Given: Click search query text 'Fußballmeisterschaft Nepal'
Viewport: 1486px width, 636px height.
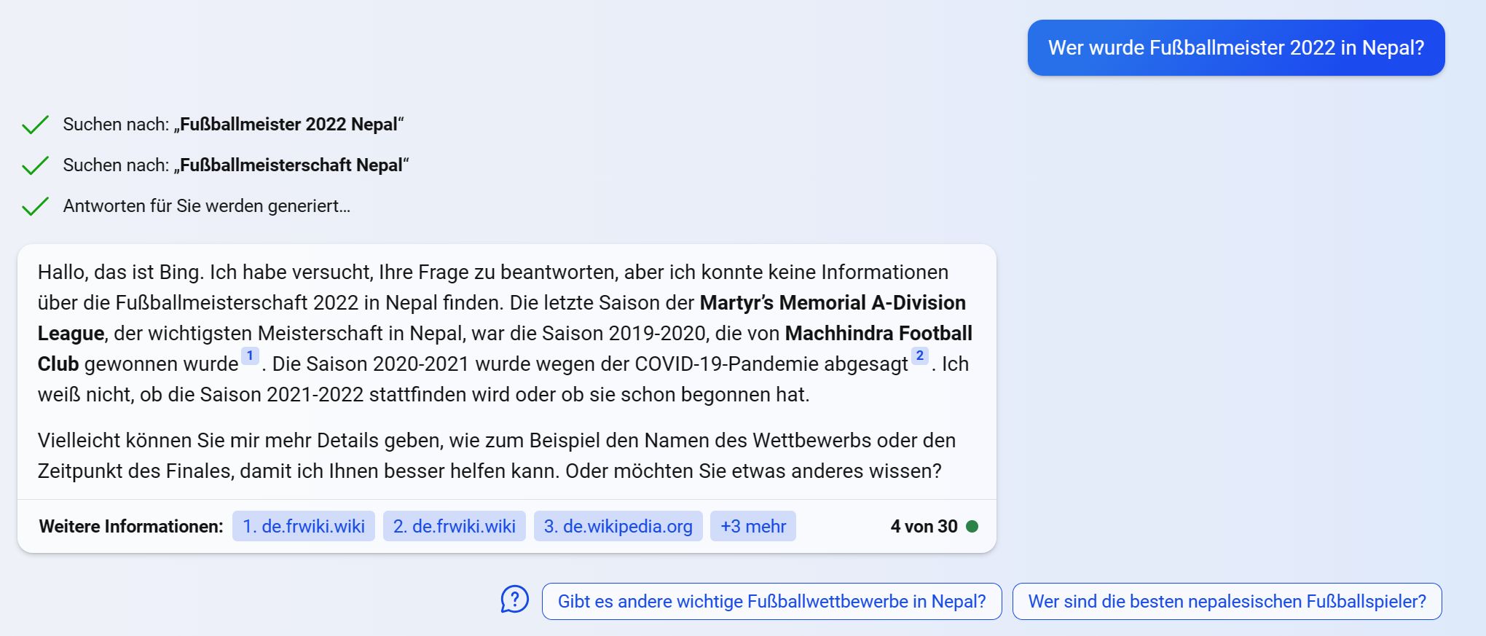Looking at the screenshot, I should point(291,165).
